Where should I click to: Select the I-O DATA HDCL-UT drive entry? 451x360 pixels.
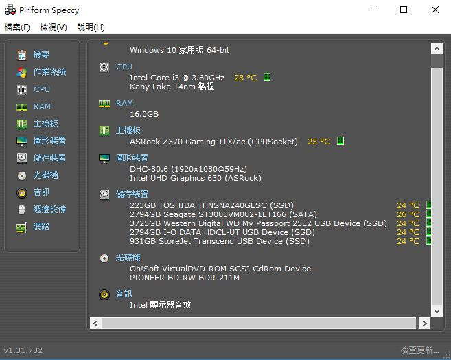[x=222, y=232]
